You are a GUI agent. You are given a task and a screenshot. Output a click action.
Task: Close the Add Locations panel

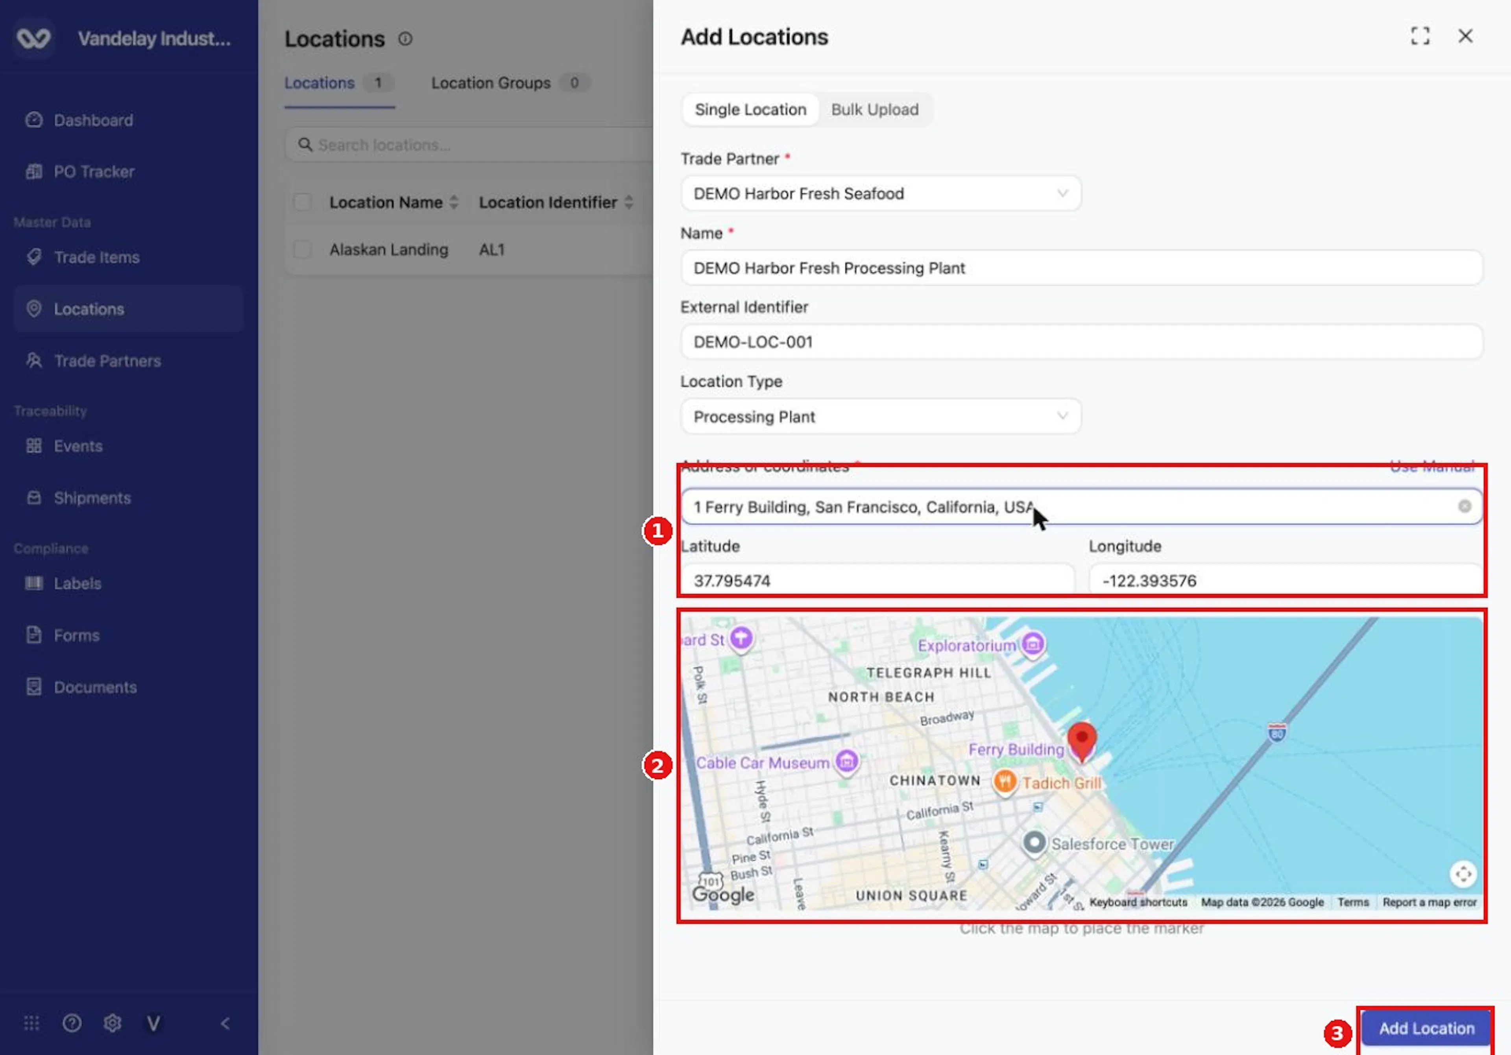pyautogui.click(x=1465, y=36)
